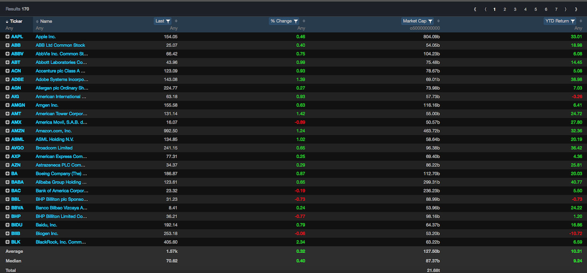
Task: Click the YTD Return header label
Action: coord(557,21)
